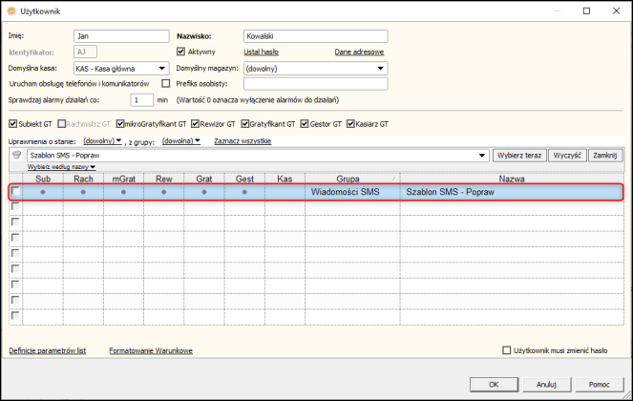Open the Uprawnienia o stanie (dowolny) dropdown

coord(102,141)
